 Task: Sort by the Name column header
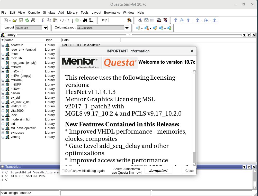pos(24,40)
